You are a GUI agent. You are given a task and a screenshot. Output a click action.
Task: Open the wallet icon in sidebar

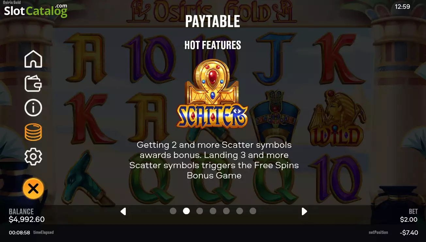click(33, 83)
